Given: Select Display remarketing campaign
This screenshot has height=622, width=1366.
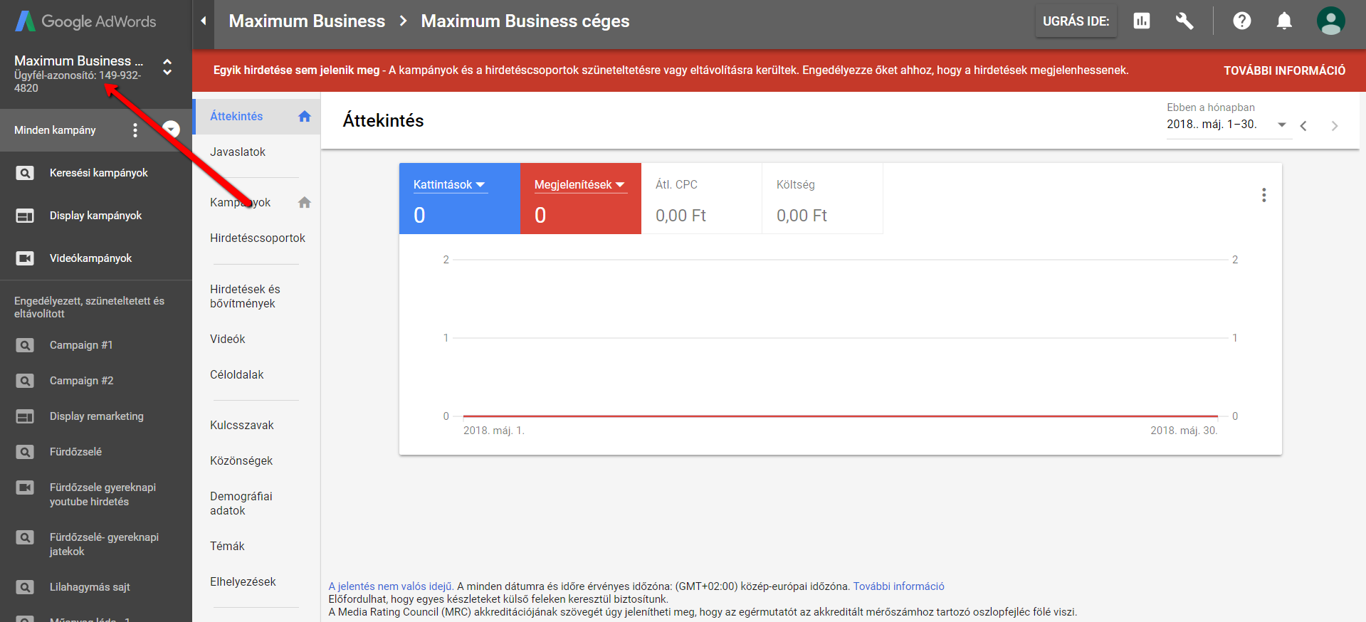Looking at the screenshot, I should 97,416.
